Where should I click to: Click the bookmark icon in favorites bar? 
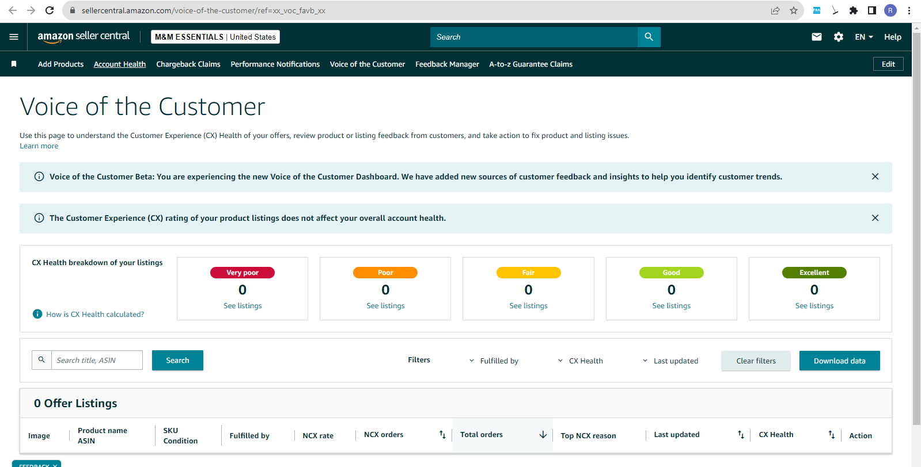(14, 64)
